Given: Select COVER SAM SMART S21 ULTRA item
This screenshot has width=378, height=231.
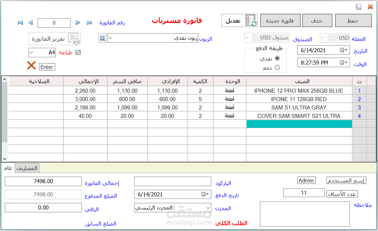Looking at the screenshot, I should click(x=299, y=116).
